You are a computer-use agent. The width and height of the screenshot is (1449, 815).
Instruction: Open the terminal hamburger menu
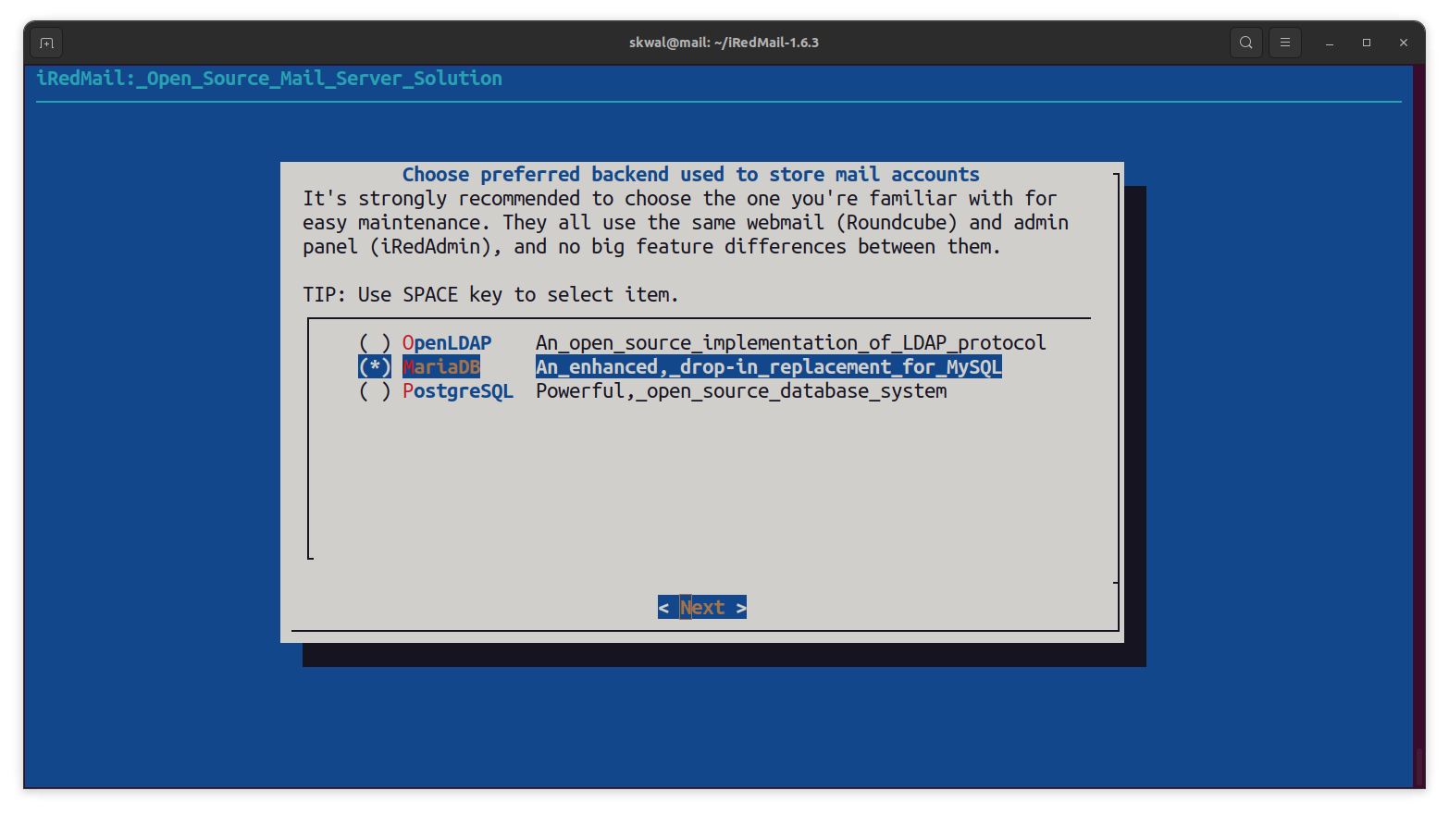1285,43
